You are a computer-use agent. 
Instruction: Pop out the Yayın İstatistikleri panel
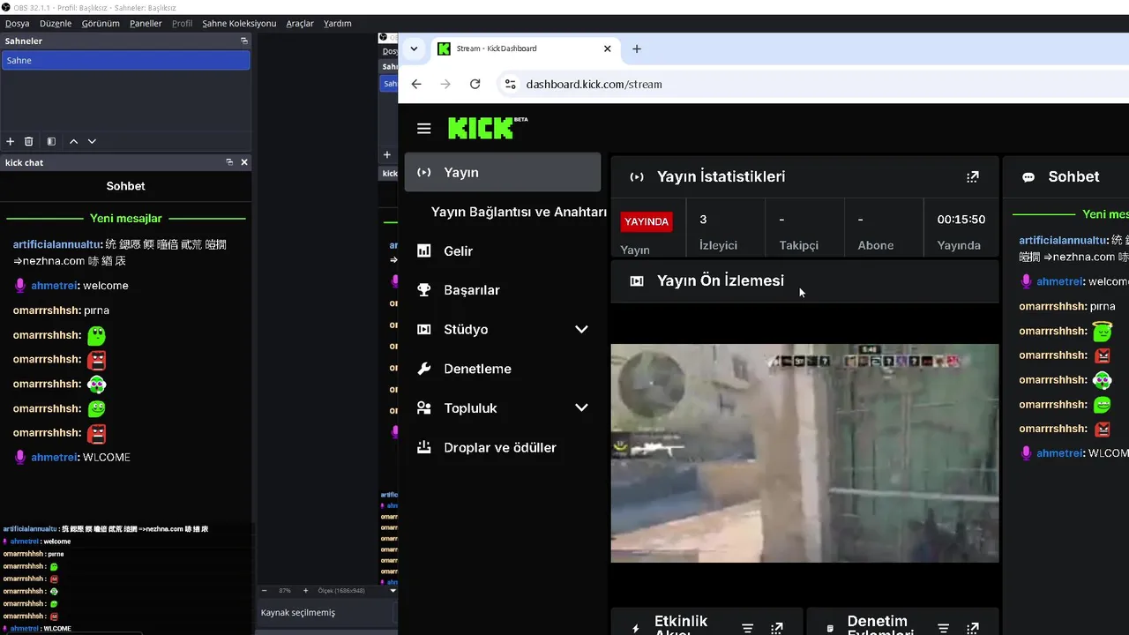(x=972, y=176)
